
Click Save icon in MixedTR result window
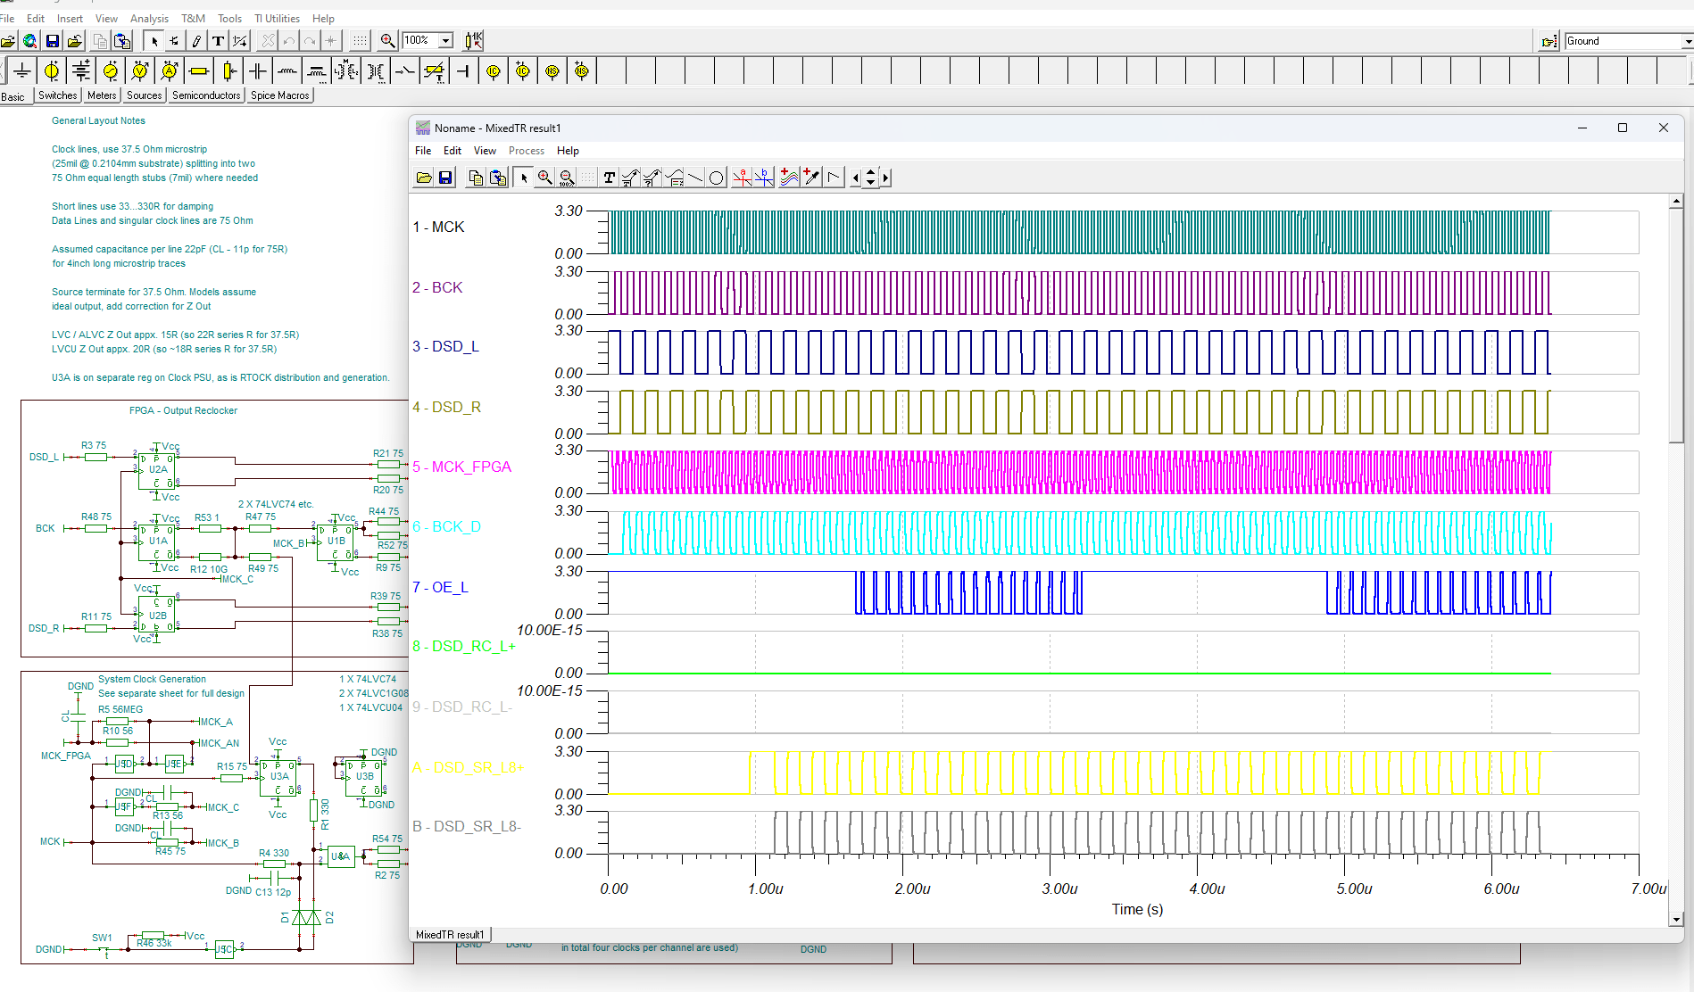445,178
